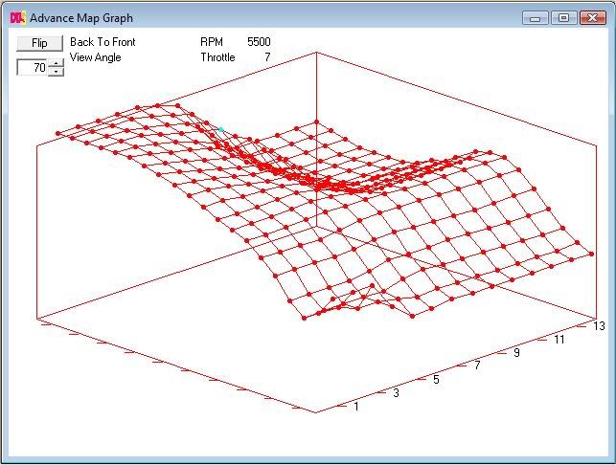The image size is (616, 465).
Task: Click the Throttle value 7
Action: click(x=267, y=57)
